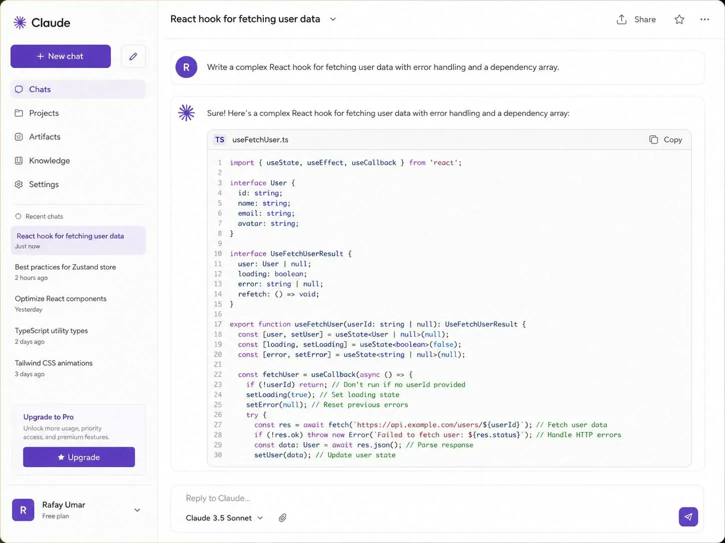Start a New chat
This screenshot has width=725, height=543.
[61, 56]
